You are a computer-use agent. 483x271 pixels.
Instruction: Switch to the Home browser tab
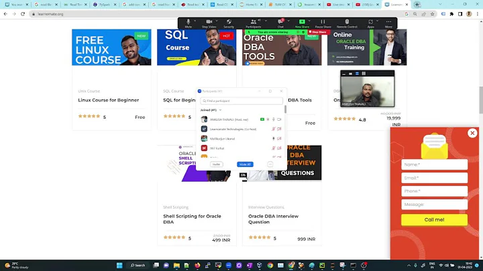pyautogui.click(x=251, y=5)
